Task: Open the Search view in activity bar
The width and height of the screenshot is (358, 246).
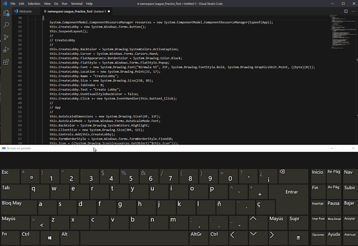Action: [x=6, y=25]
